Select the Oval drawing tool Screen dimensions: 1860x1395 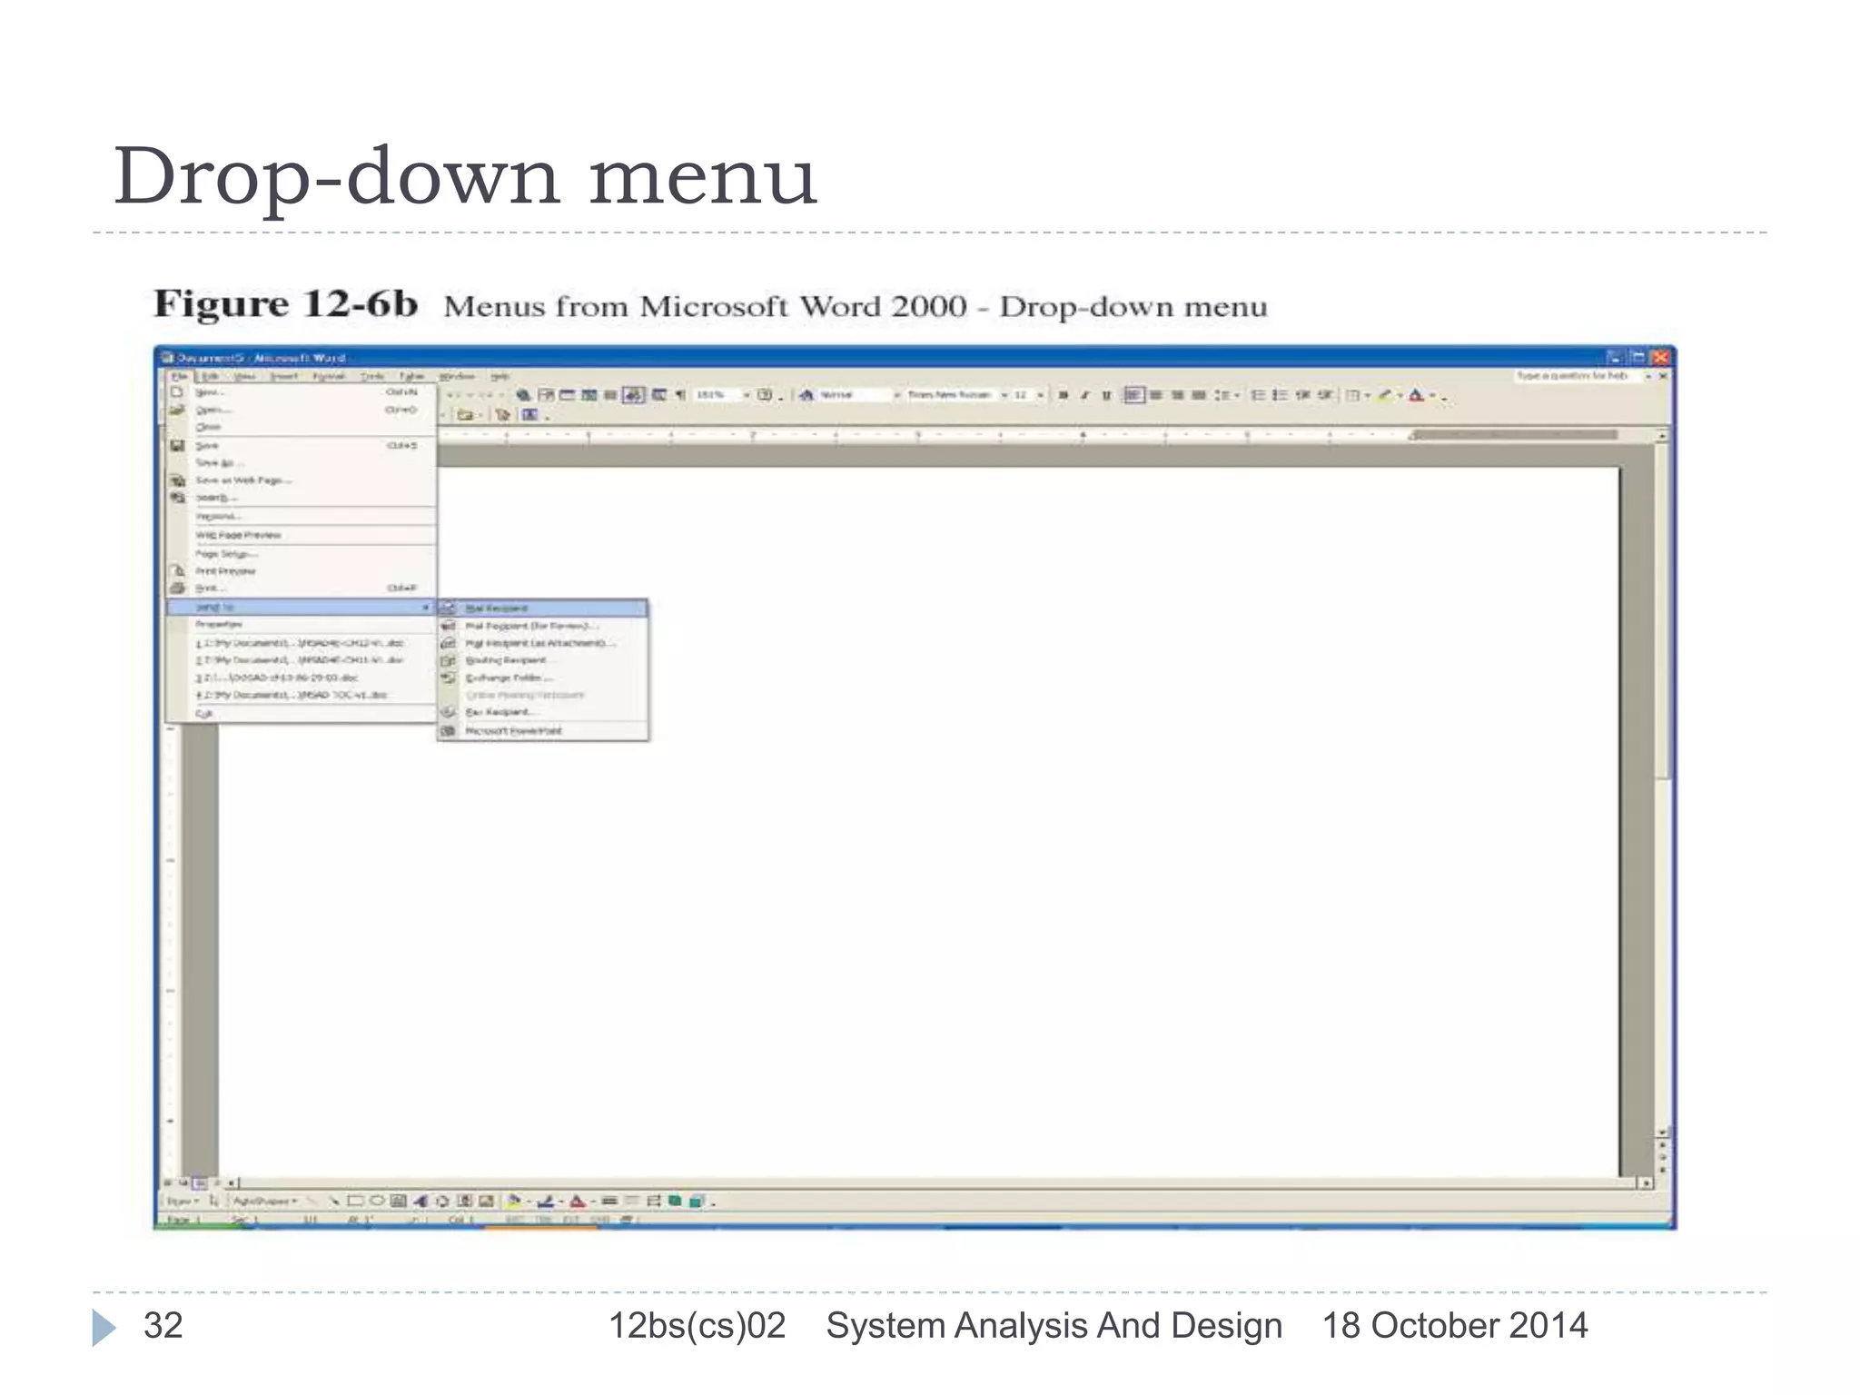[x=378, y=1201]
